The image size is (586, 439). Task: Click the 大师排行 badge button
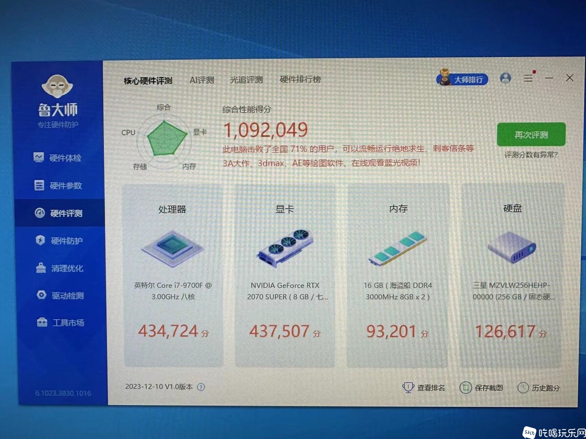point(462,79)
